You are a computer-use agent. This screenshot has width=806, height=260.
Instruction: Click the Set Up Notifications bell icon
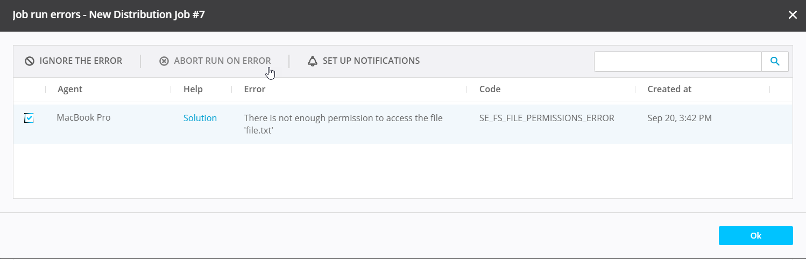coord(313,61)
